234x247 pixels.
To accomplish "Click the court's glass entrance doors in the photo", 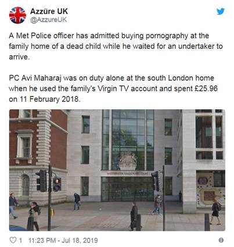I will (x=128, y=189).
